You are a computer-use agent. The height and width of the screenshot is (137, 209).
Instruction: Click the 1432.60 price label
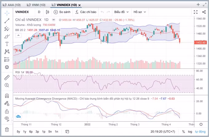pos(201,43)
